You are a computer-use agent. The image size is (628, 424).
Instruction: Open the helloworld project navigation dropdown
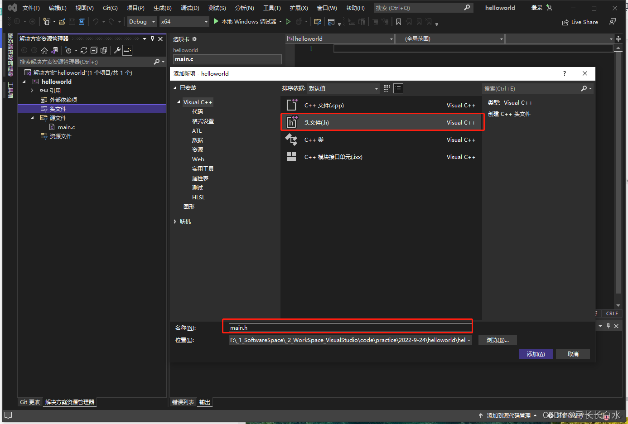tap(340, 39)
